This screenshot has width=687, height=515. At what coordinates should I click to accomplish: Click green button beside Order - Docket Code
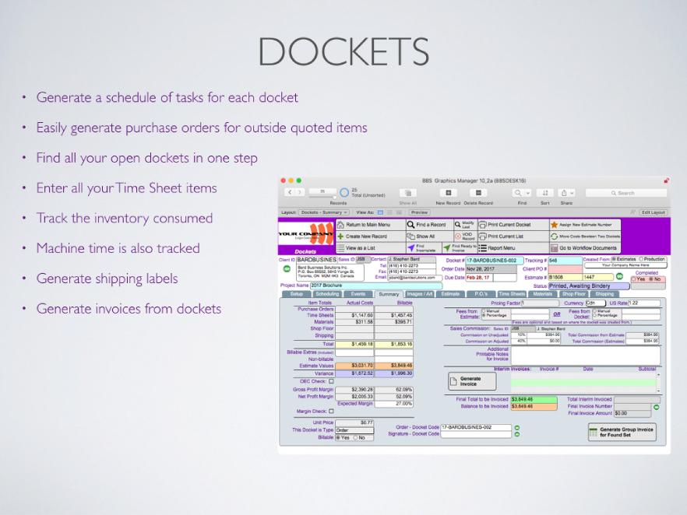[x=517, y=428]
